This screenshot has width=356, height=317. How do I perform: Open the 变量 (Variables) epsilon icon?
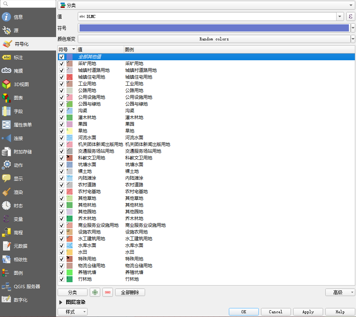click(x=6, y=219)
